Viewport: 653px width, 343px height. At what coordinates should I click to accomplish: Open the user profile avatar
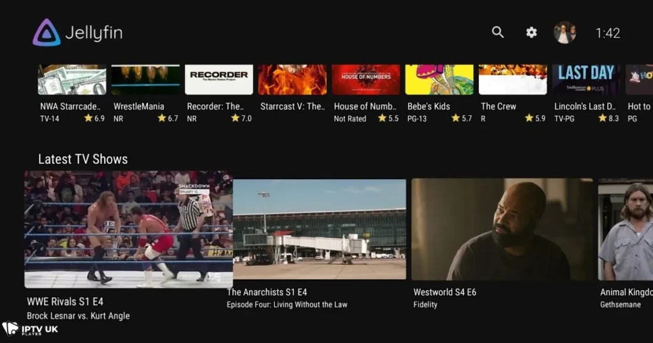tap(565, 32)
